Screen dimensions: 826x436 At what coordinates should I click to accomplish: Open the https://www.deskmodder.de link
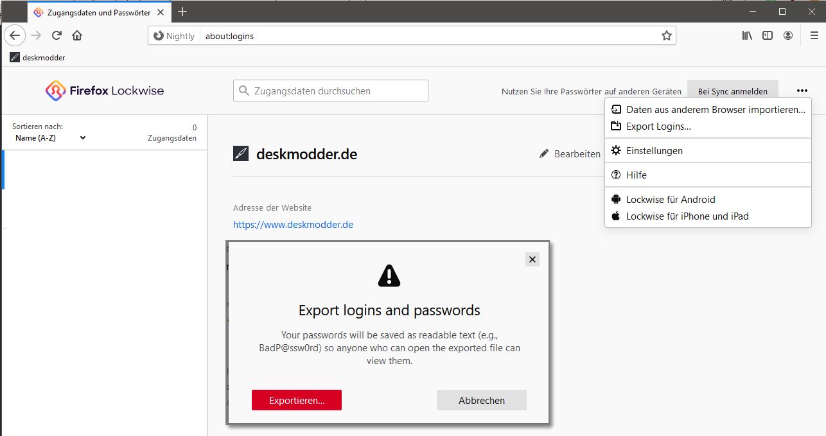(x=293, y=225)
